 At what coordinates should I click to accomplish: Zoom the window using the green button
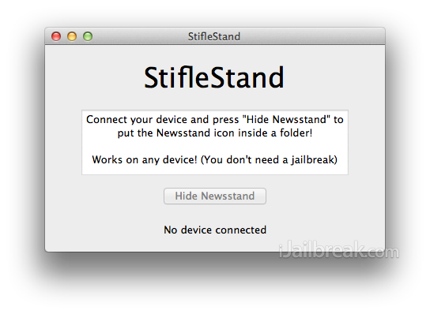pos(88,36)
